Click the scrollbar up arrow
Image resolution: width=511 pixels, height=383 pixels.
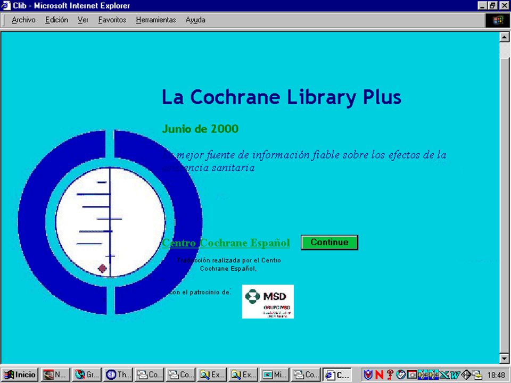click(x=504, y=37)
